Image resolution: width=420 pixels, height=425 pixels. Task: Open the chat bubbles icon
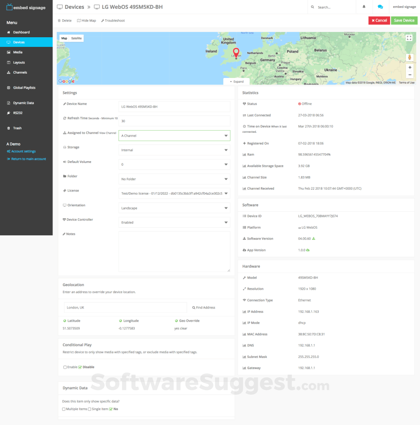380,7
